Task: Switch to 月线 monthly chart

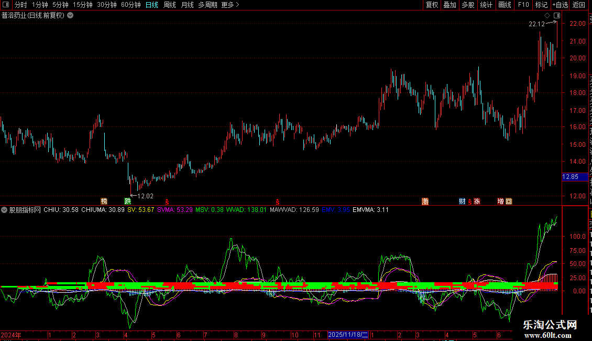Action: pos(187,5)
